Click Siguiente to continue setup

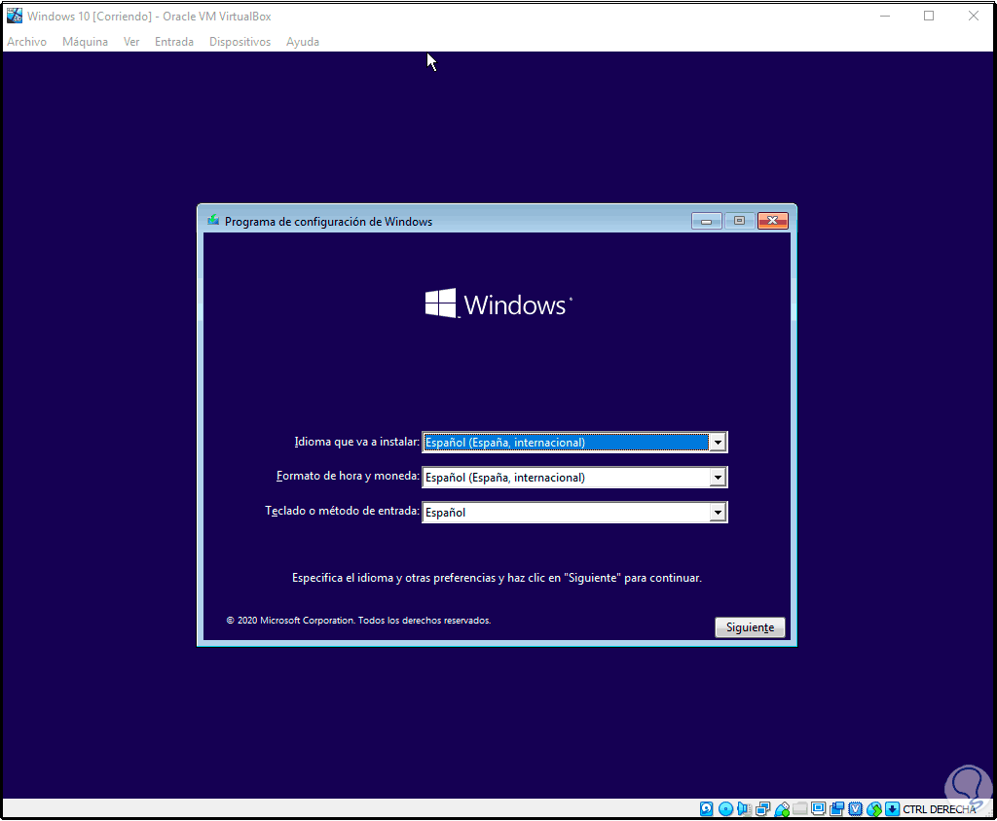point(750,627)
